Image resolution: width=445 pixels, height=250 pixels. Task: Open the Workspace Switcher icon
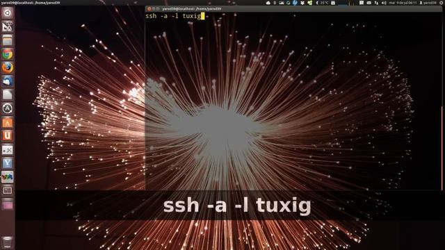pyautogui.click(x=8, y=190)
